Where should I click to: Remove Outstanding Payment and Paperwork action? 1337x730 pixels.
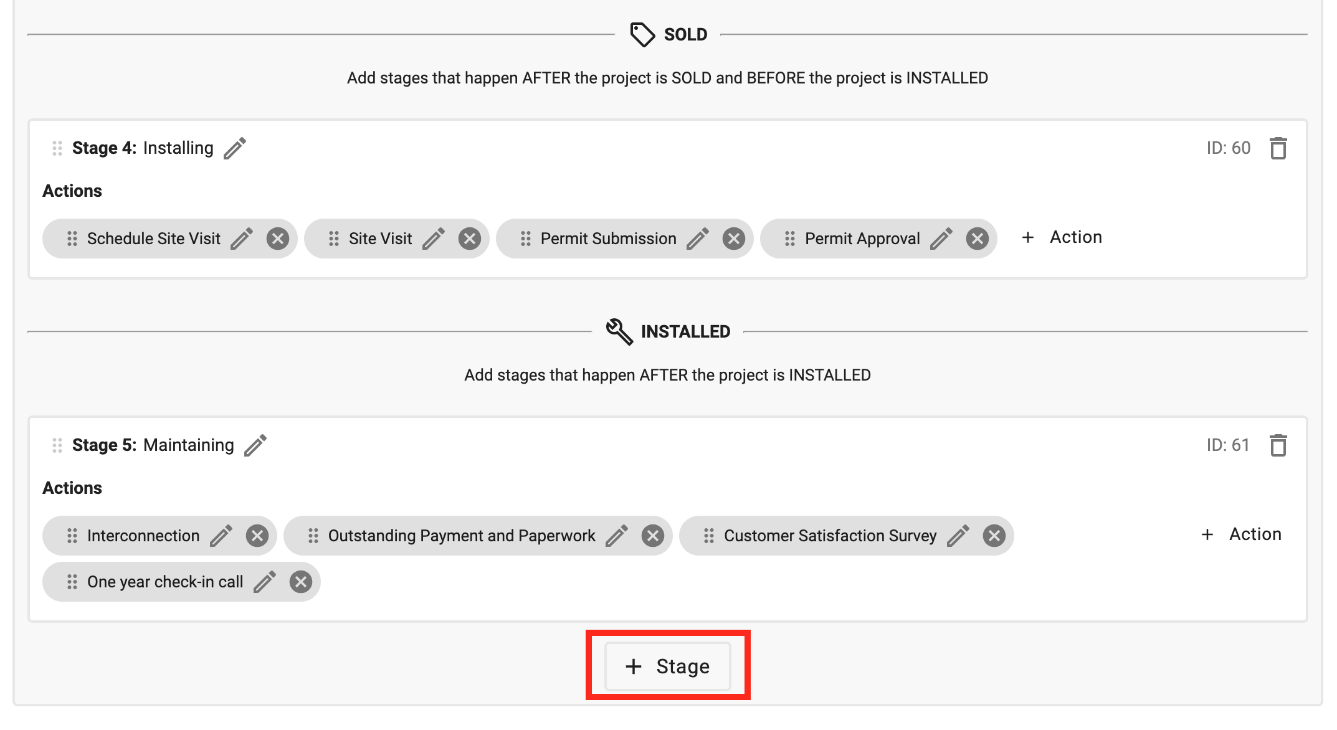[x=653, y=536]
